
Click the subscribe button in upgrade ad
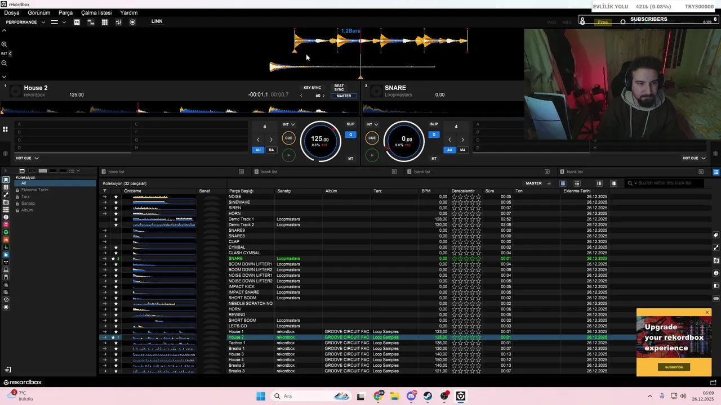click(674, 367)
